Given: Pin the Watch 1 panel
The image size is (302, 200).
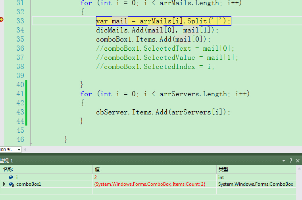Looking at the screenshot, I should click(290, 160).
